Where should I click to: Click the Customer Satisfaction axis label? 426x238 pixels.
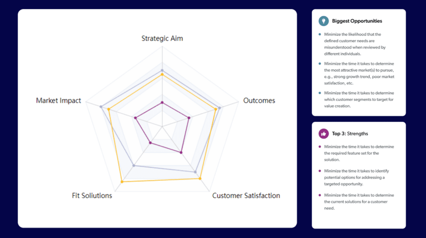[246, 196]
